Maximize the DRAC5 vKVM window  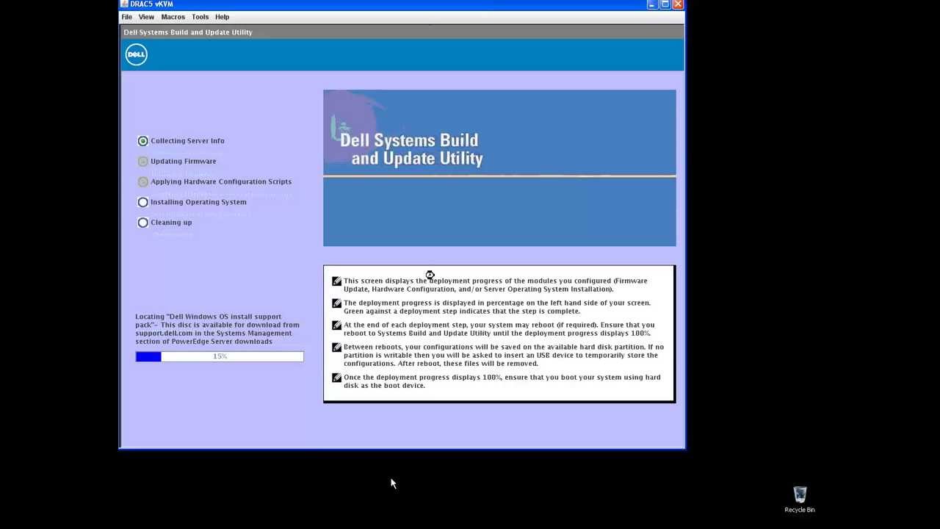(665, 4)
